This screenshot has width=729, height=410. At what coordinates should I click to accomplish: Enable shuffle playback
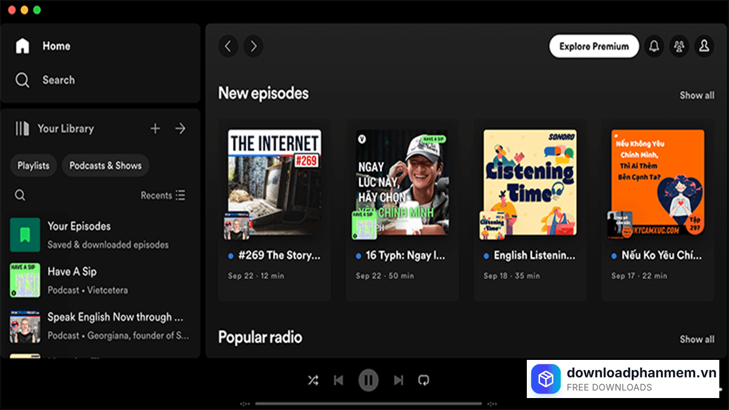click(313, 380)
